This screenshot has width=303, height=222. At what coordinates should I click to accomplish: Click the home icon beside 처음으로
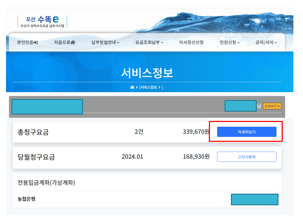pyautogui.click(x=73, y=41)
